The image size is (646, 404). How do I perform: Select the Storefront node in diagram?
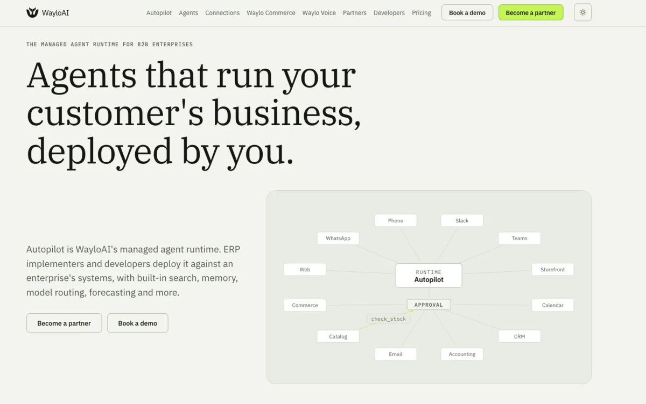click(553, 269)
